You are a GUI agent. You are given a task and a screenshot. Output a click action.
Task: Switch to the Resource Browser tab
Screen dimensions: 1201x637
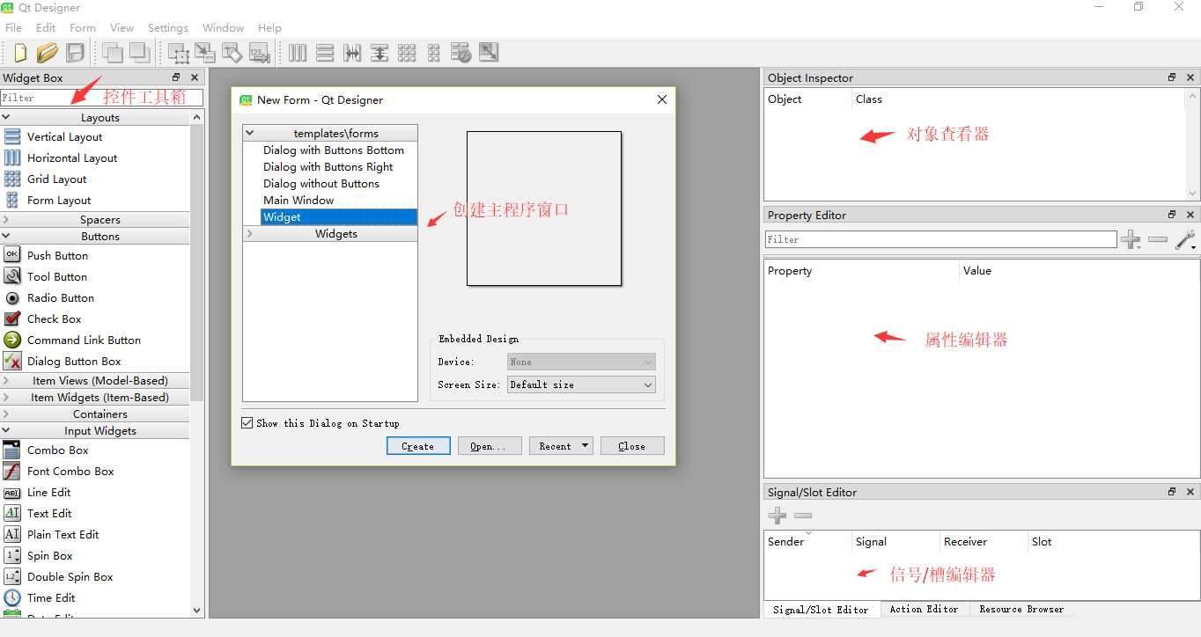pyautogui.click(x=1021, y=609)
